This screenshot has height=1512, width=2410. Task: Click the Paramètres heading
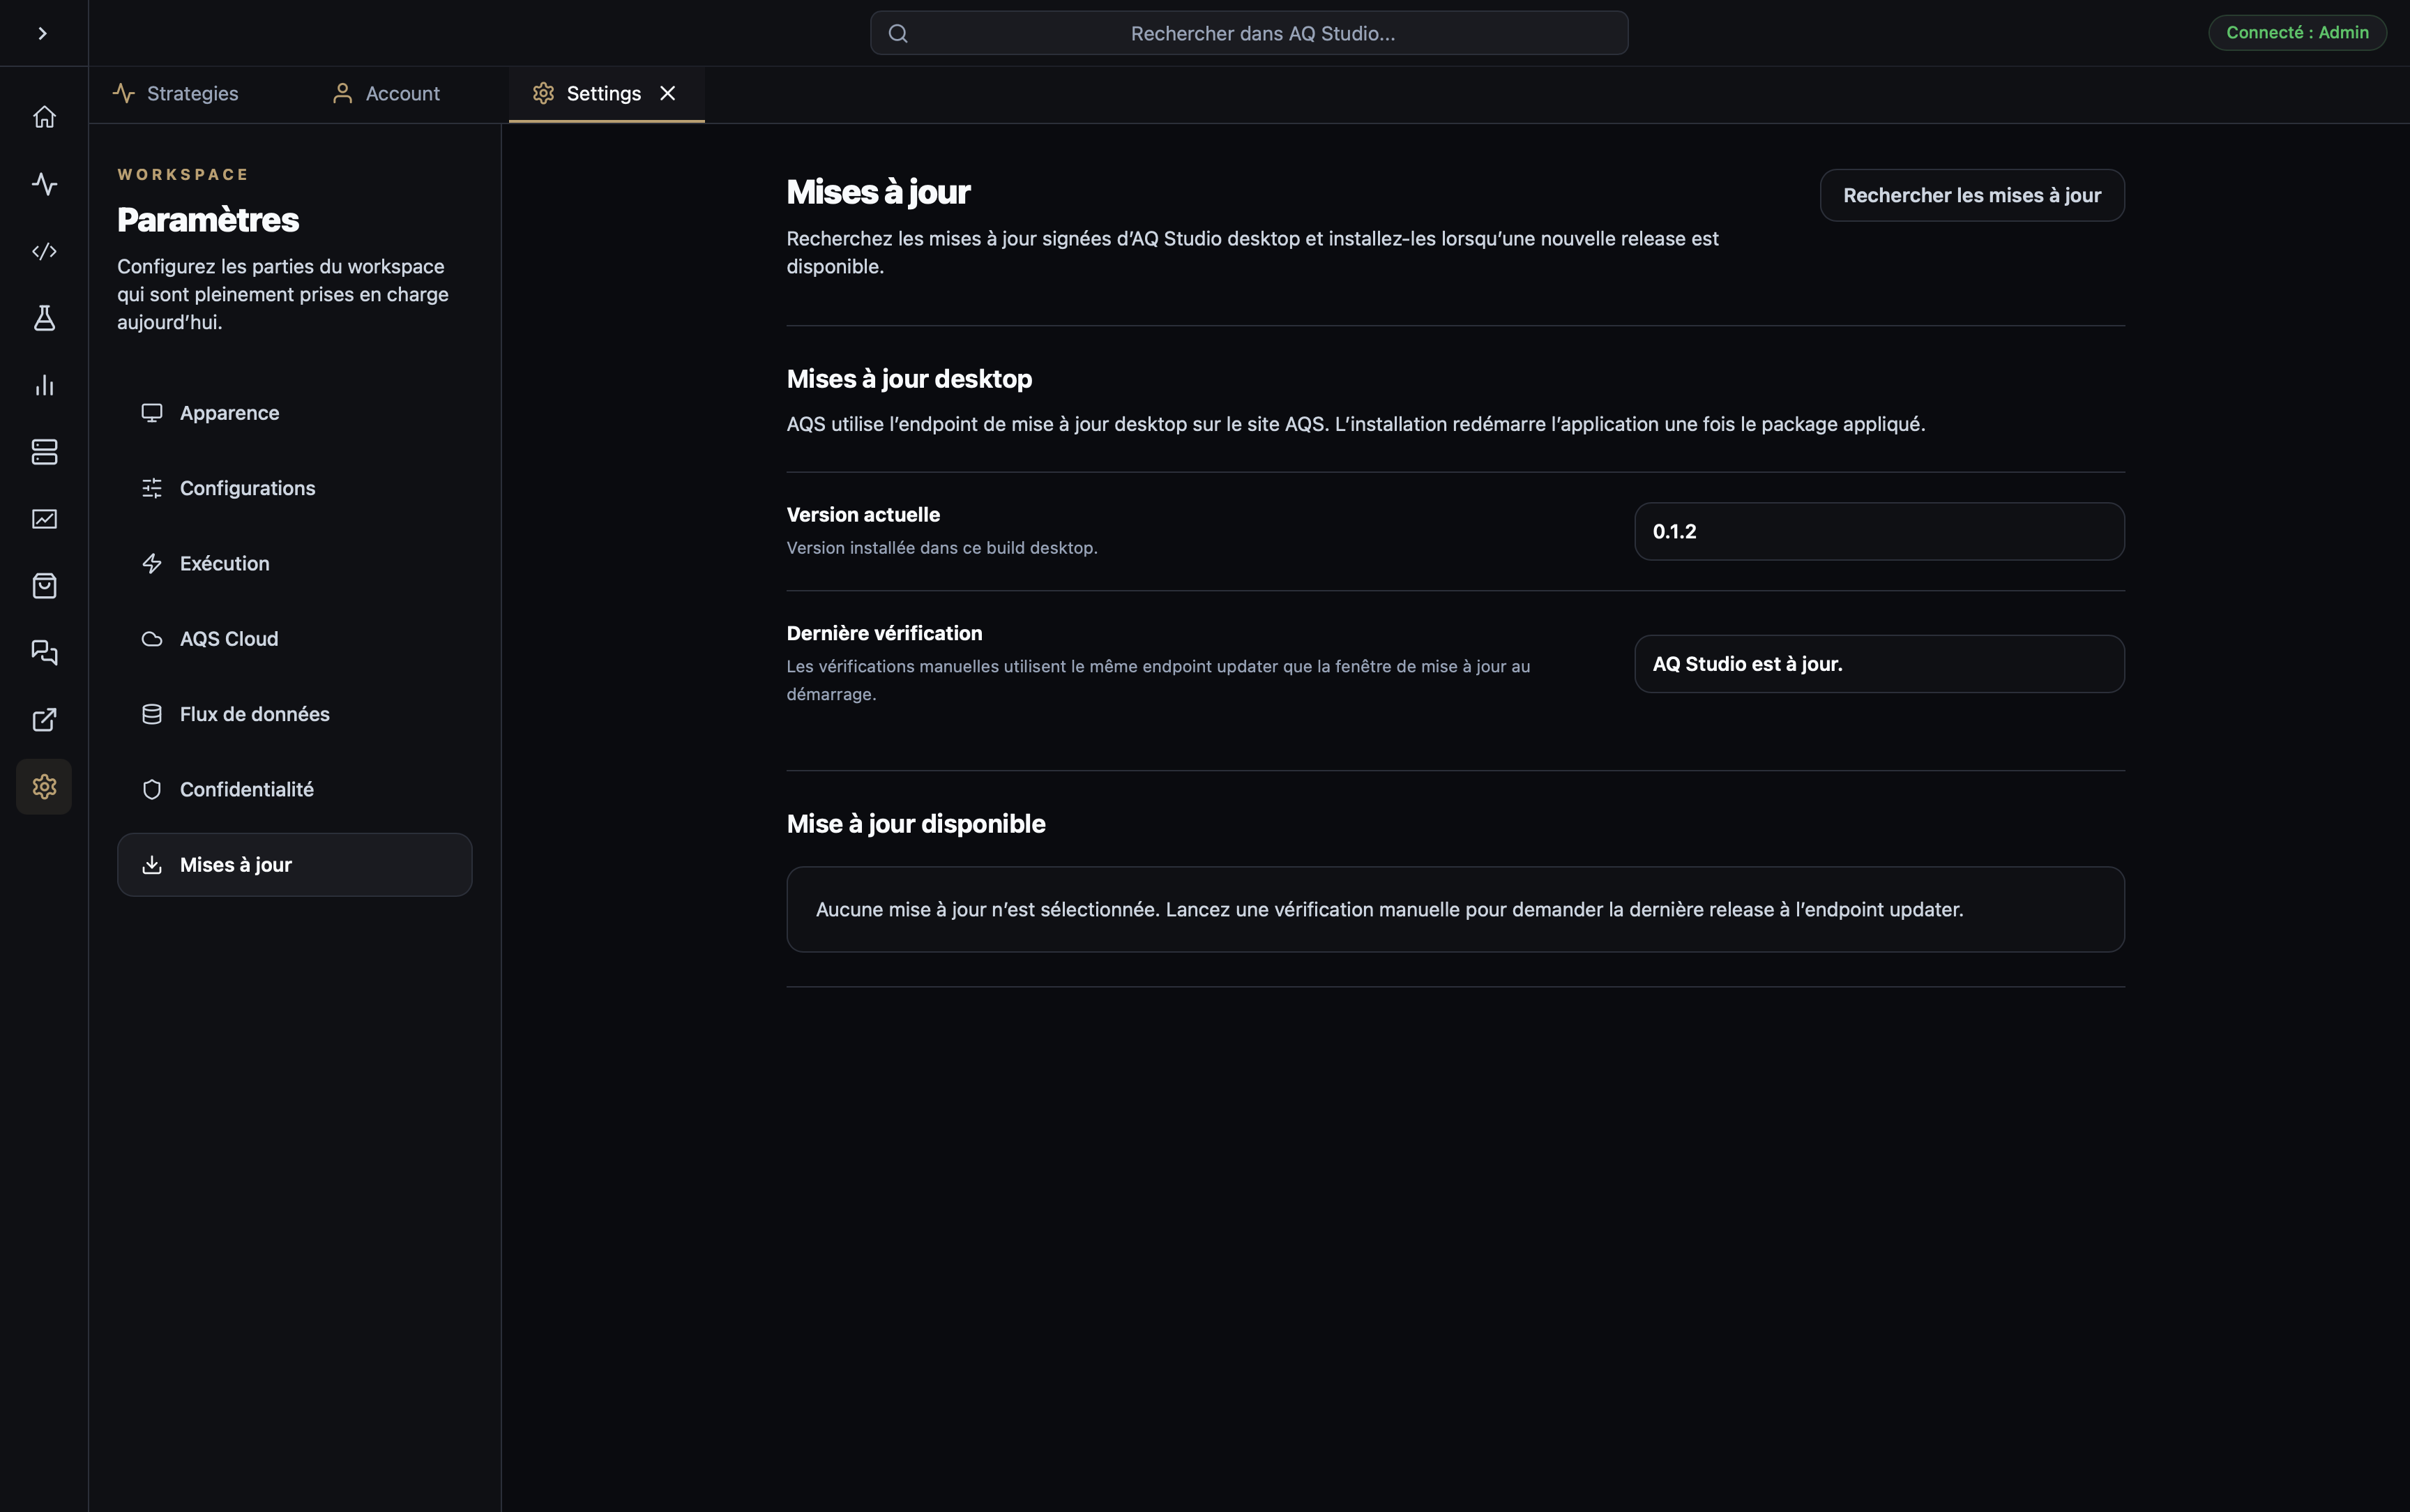pyautogui.click(x=208, y=220)
